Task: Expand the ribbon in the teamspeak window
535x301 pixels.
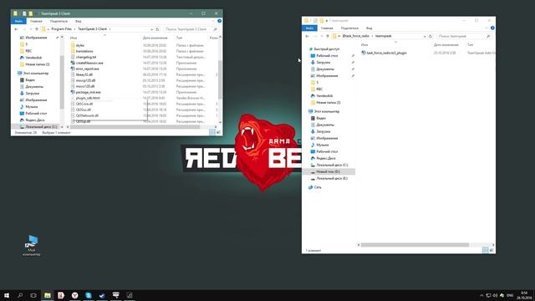Action: 487,28
